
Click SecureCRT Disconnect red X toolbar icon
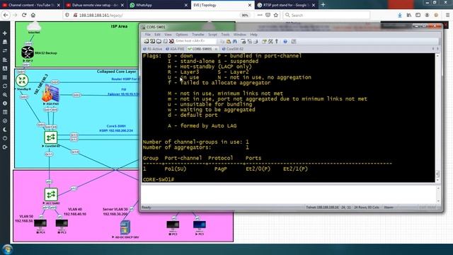pyautogui.click(x=171, y=41)
